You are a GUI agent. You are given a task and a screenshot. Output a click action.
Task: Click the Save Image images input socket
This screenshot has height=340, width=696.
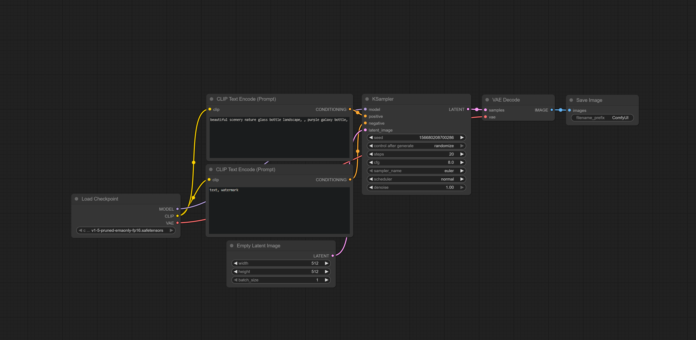click(x=569, y=110)
